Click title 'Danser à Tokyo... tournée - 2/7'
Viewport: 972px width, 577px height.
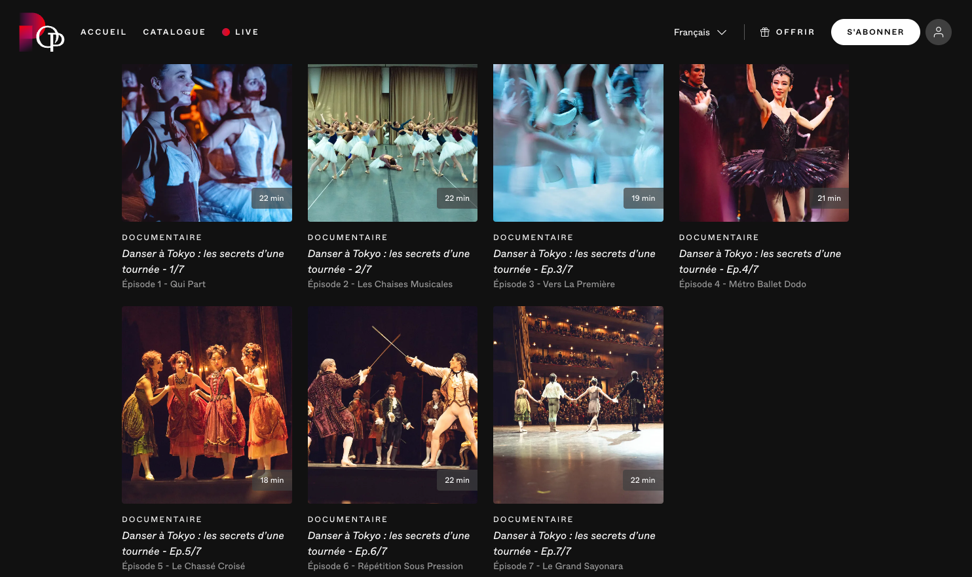tap(389, 261)
